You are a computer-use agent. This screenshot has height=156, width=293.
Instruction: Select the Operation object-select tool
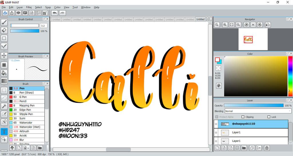[x=4, y=139]
